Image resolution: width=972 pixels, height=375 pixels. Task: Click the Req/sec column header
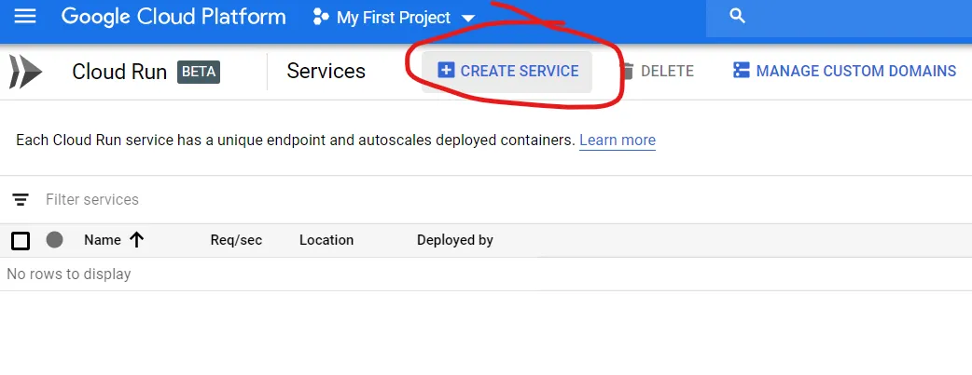(236, 240)
